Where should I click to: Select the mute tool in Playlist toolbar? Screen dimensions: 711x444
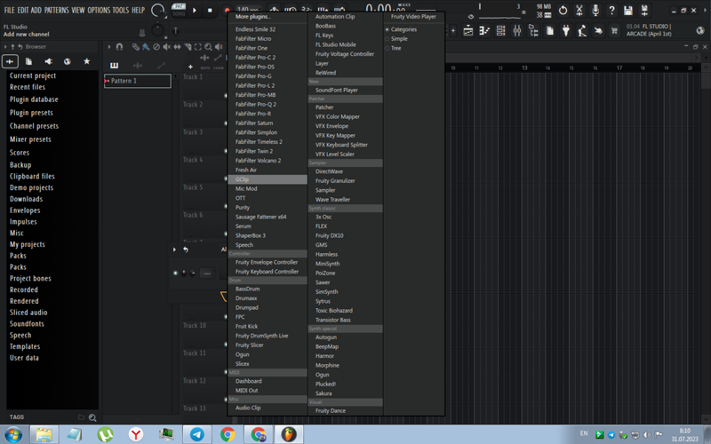(167, 47)
